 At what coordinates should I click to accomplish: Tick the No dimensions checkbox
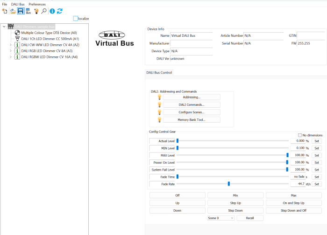point(300,135)
